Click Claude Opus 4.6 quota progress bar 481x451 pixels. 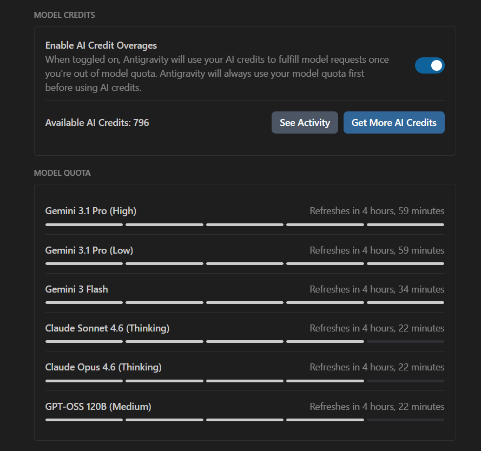pos(245,381)
